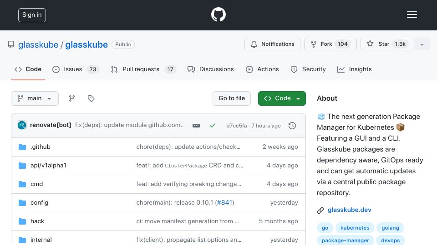Sign in to GitHub
The width and height of the screenshot is (437, 245).
point(32,15)
